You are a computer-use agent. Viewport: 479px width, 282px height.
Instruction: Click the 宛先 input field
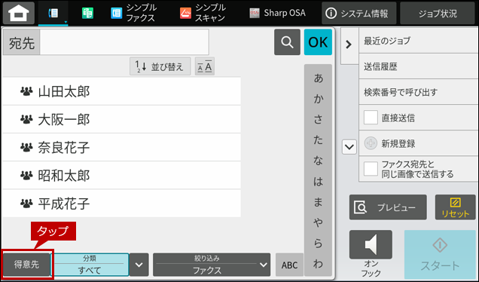coord(124,42)
